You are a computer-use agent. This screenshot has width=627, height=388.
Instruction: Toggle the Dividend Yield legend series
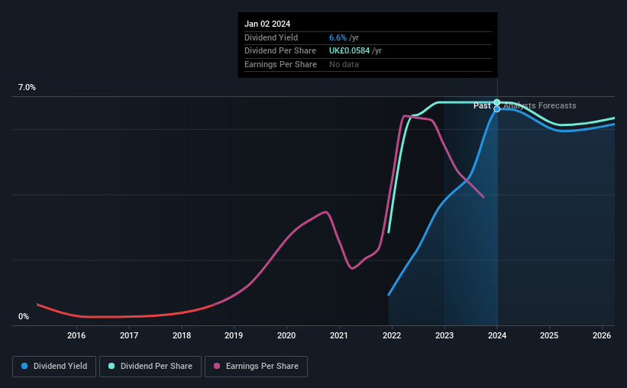[54, 367]
